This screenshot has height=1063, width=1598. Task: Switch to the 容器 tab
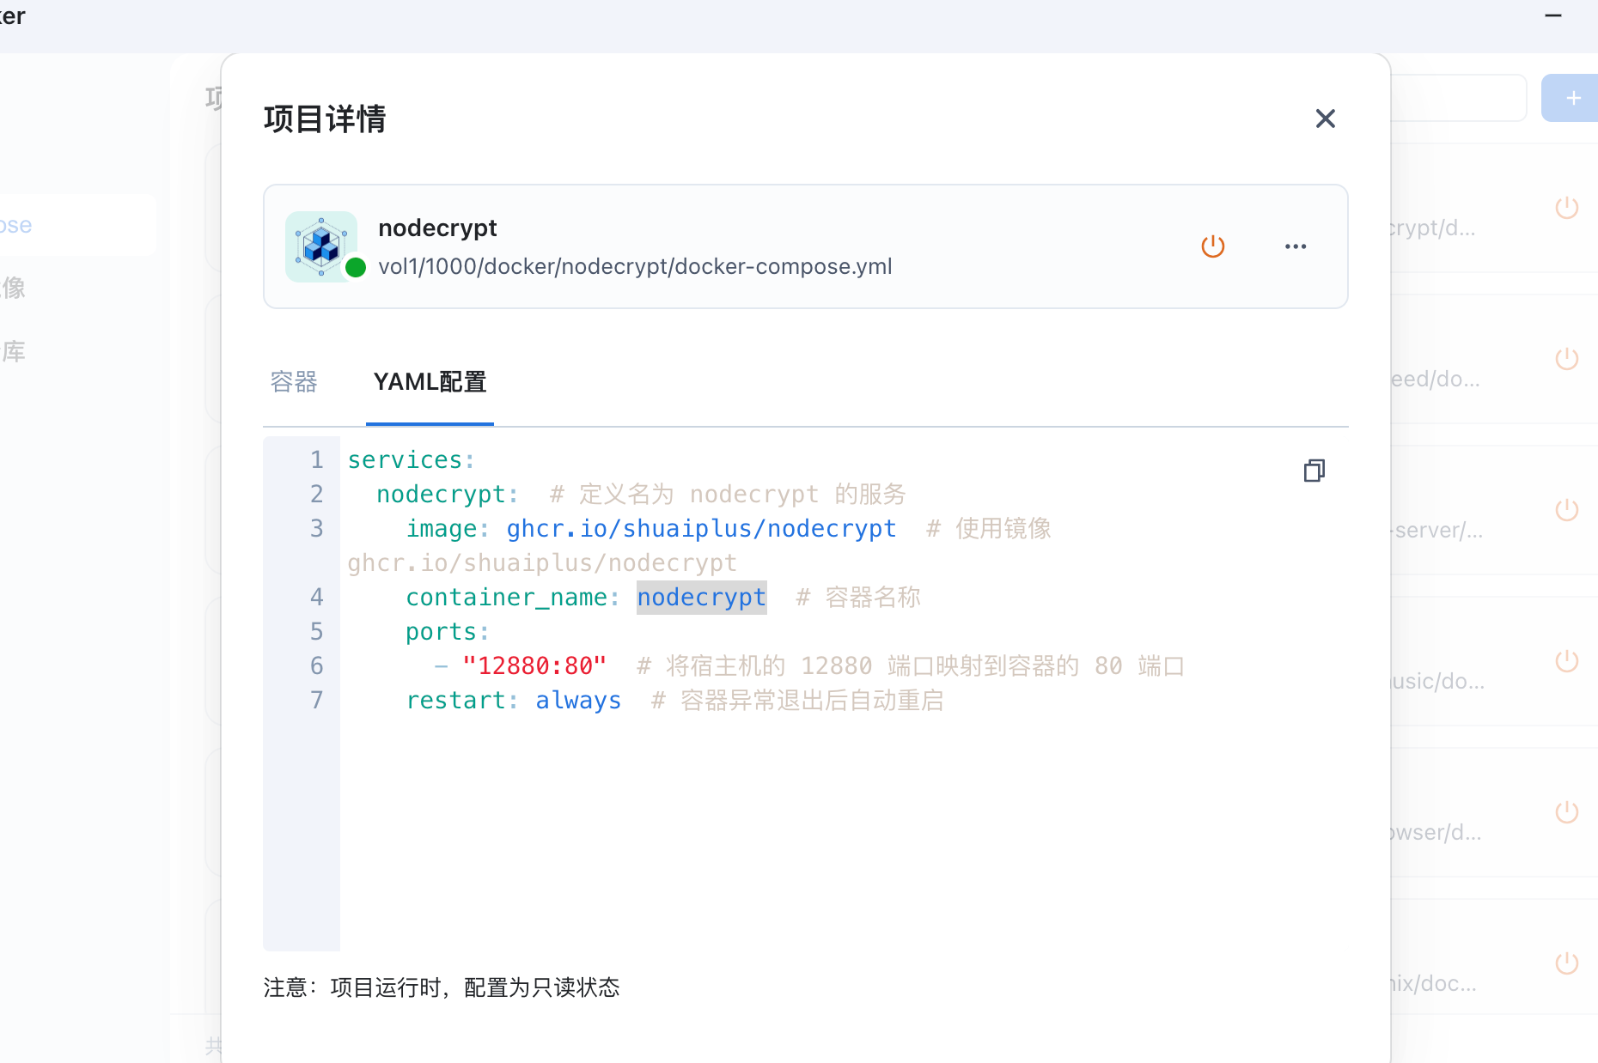294,382
